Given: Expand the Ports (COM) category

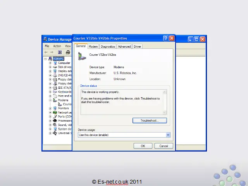Looking at the screenshot, I should 50,117.
